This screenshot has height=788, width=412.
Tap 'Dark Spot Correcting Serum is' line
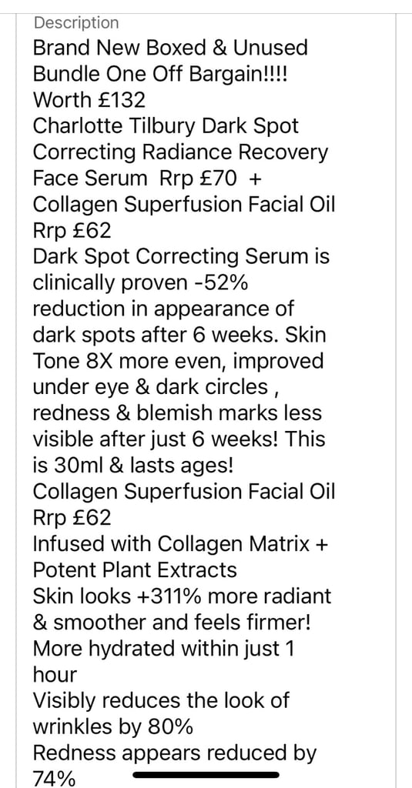(181, 257)
